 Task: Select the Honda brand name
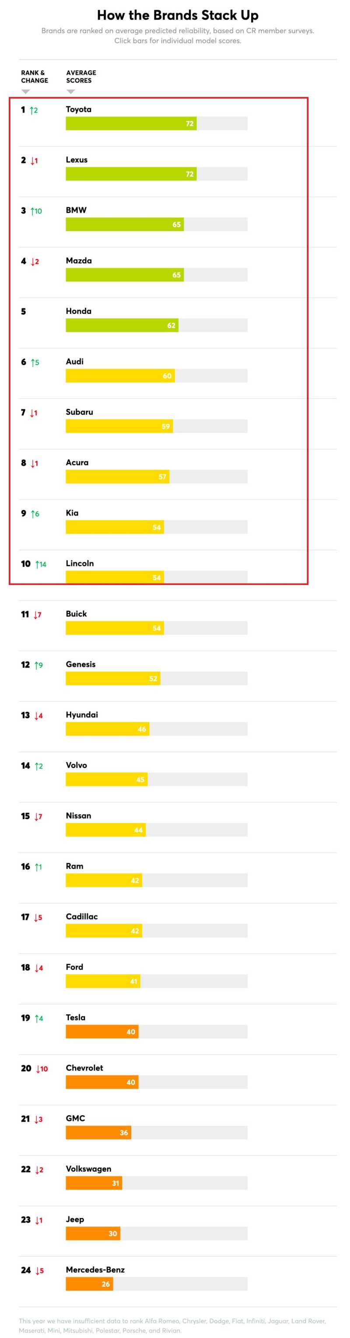78,311
